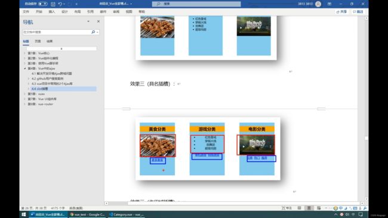Select heading 4.1 in navigation tree

[52, 74]
